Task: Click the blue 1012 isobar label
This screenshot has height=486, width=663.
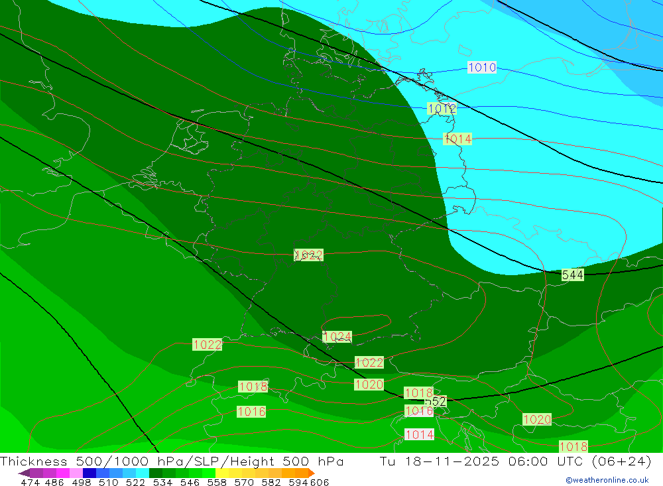Action: (x=442, y=109)
